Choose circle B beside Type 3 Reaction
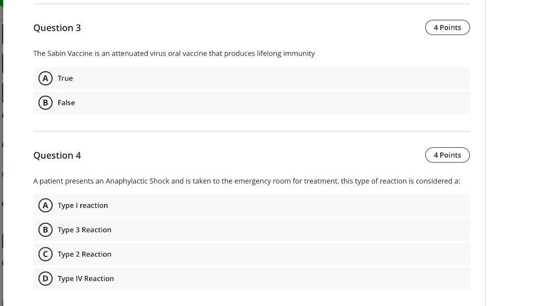533x306 pixels. [x=45, y=230]
